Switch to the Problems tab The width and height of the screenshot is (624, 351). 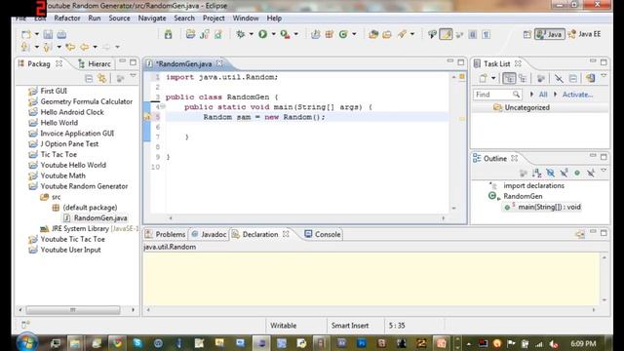166,234
